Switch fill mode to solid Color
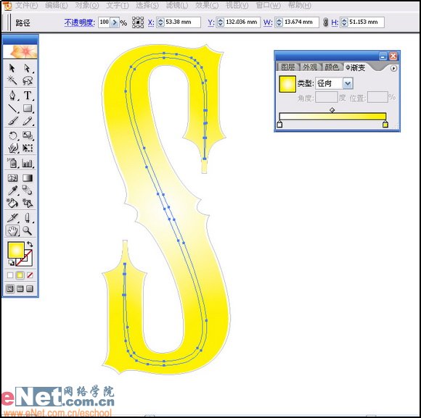This screenshot has width=421, height=418. coord(10,275)
